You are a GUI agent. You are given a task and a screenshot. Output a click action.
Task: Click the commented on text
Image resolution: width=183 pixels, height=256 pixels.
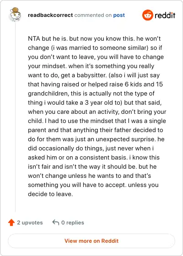pyautogui.click(x=93, y=15)
